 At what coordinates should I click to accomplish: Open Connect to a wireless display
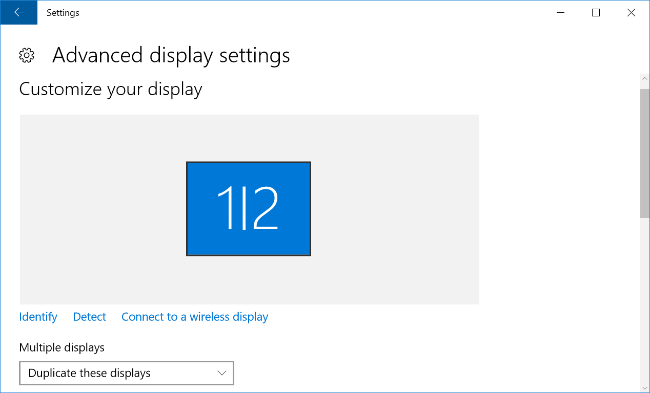(x=195, y=317)
